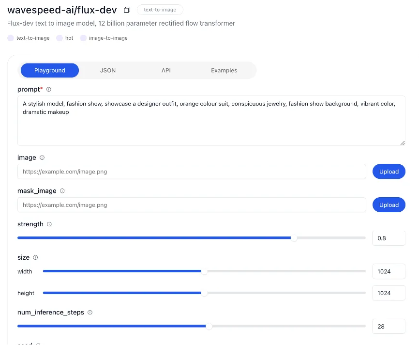Select the Flux-dev model description text
Screen dimensions: 419x345
[x=121, y=24]
